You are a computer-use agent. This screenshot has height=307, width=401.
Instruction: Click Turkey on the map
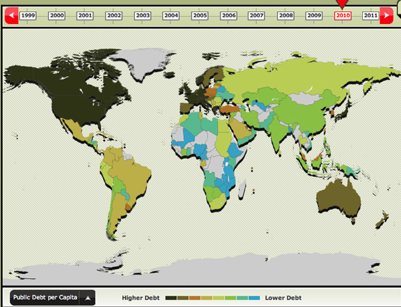[x=229, y=109]
